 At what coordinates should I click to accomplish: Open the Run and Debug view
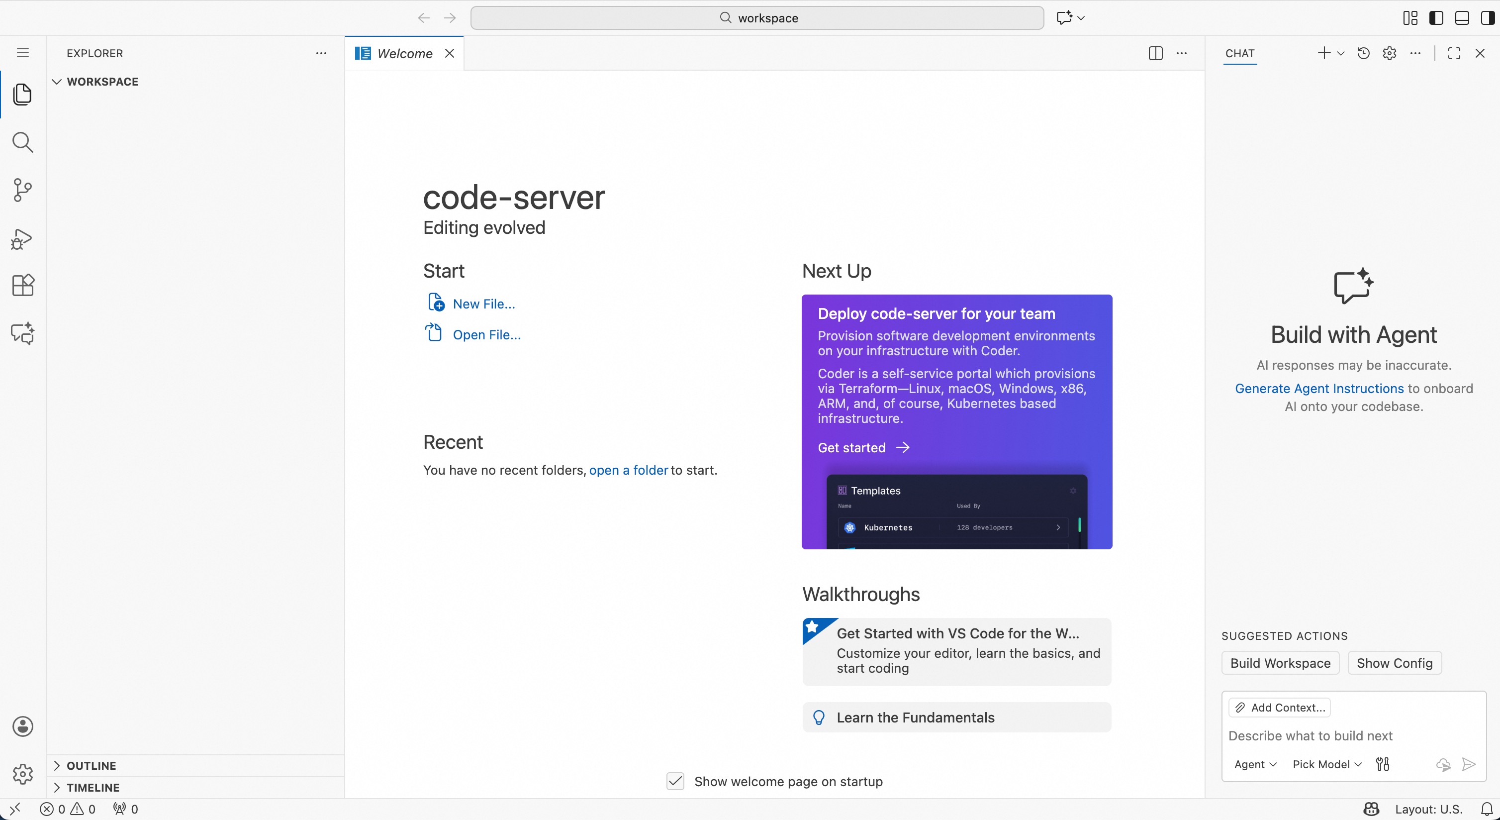(23, 239)
